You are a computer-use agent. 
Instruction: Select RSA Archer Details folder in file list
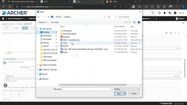coord(70,34)
